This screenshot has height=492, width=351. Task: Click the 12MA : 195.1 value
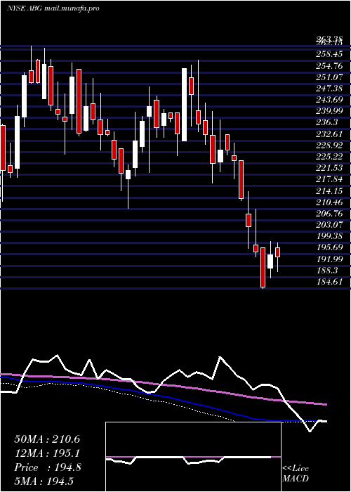[47, 453]
